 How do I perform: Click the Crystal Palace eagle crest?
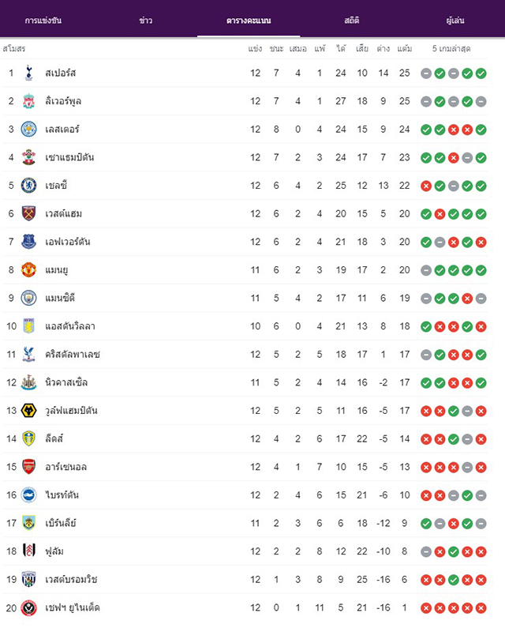tap(28, 354)
